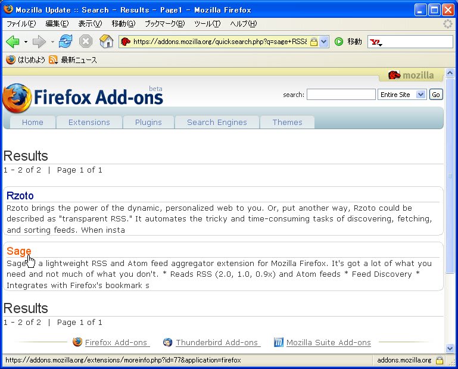Click the Firefox icon in the title bar
Screen dimensions: 458x369
tap(8, 10)
